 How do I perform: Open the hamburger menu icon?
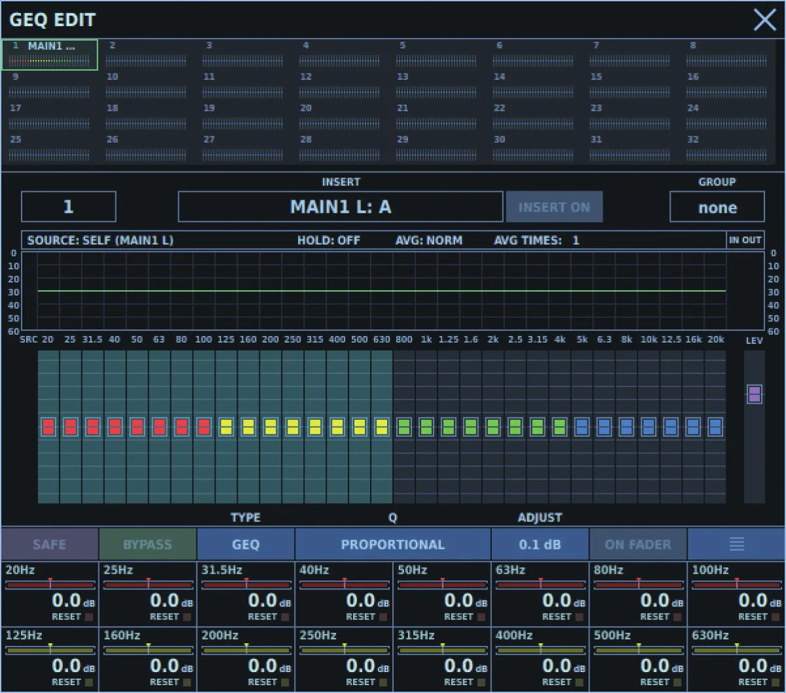736,544
